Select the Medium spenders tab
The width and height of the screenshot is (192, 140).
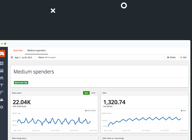pos(36,51)
